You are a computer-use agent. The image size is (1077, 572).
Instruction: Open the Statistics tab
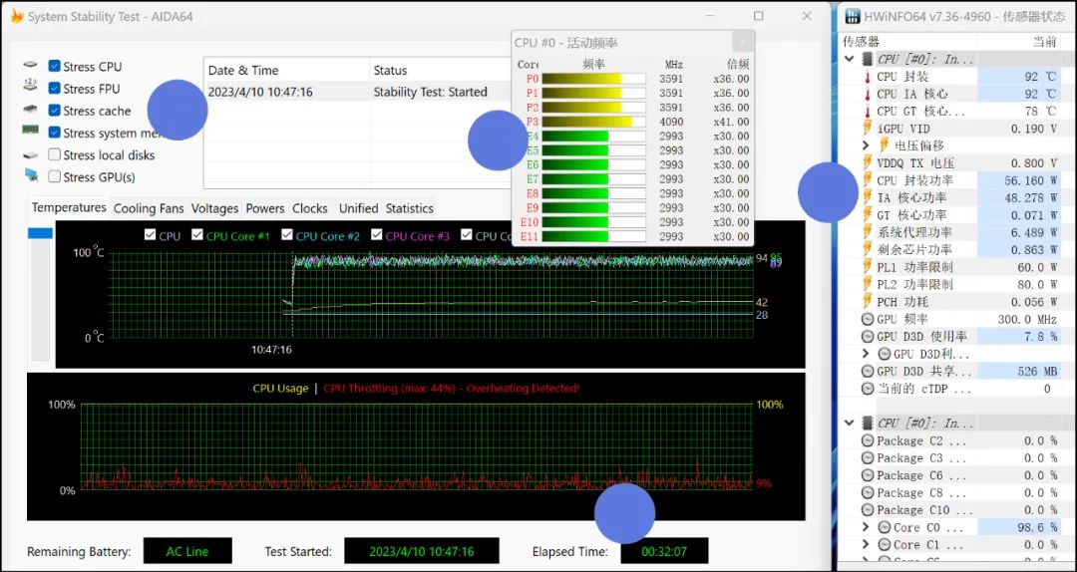coord(409,208)
